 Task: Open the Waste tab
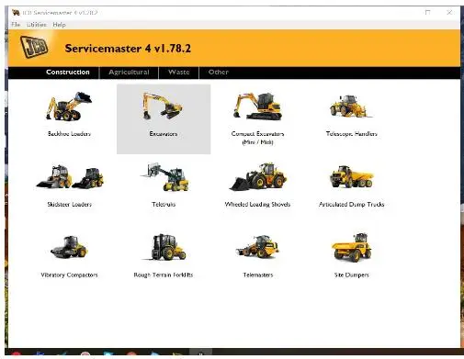pyautogui.click(x=179, y=73)
